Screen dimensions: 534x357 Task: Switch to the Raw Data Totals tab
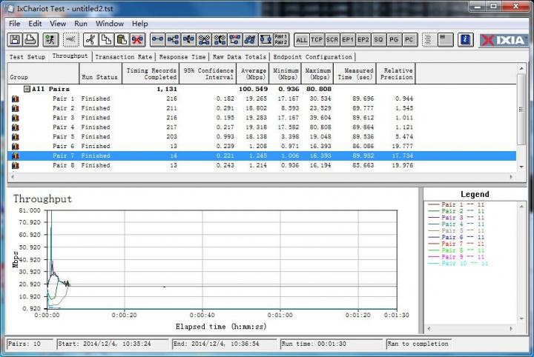coord(240,57)
